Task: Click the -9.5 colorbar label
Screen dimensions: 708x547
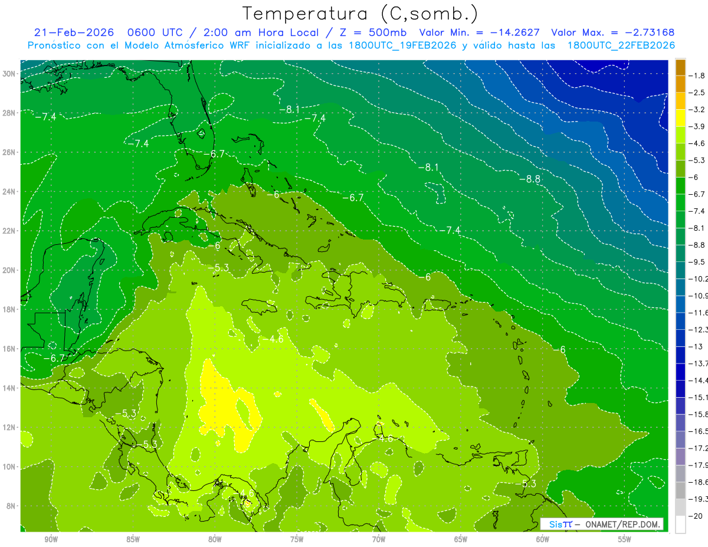Action: coord(697,262)
